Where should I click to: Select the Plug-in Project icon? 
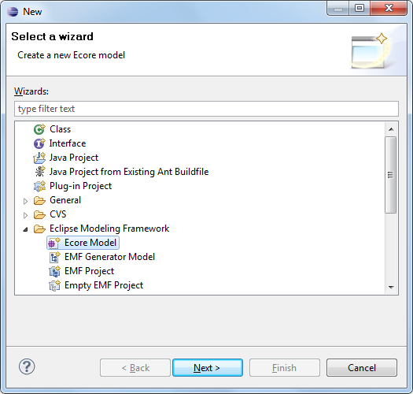pyautogui.click(x=39, y=186)
